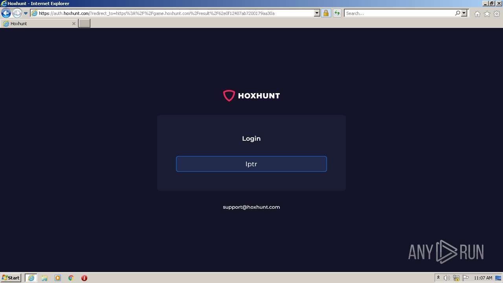Open the Windows Start menu

[x=11, y=278]
